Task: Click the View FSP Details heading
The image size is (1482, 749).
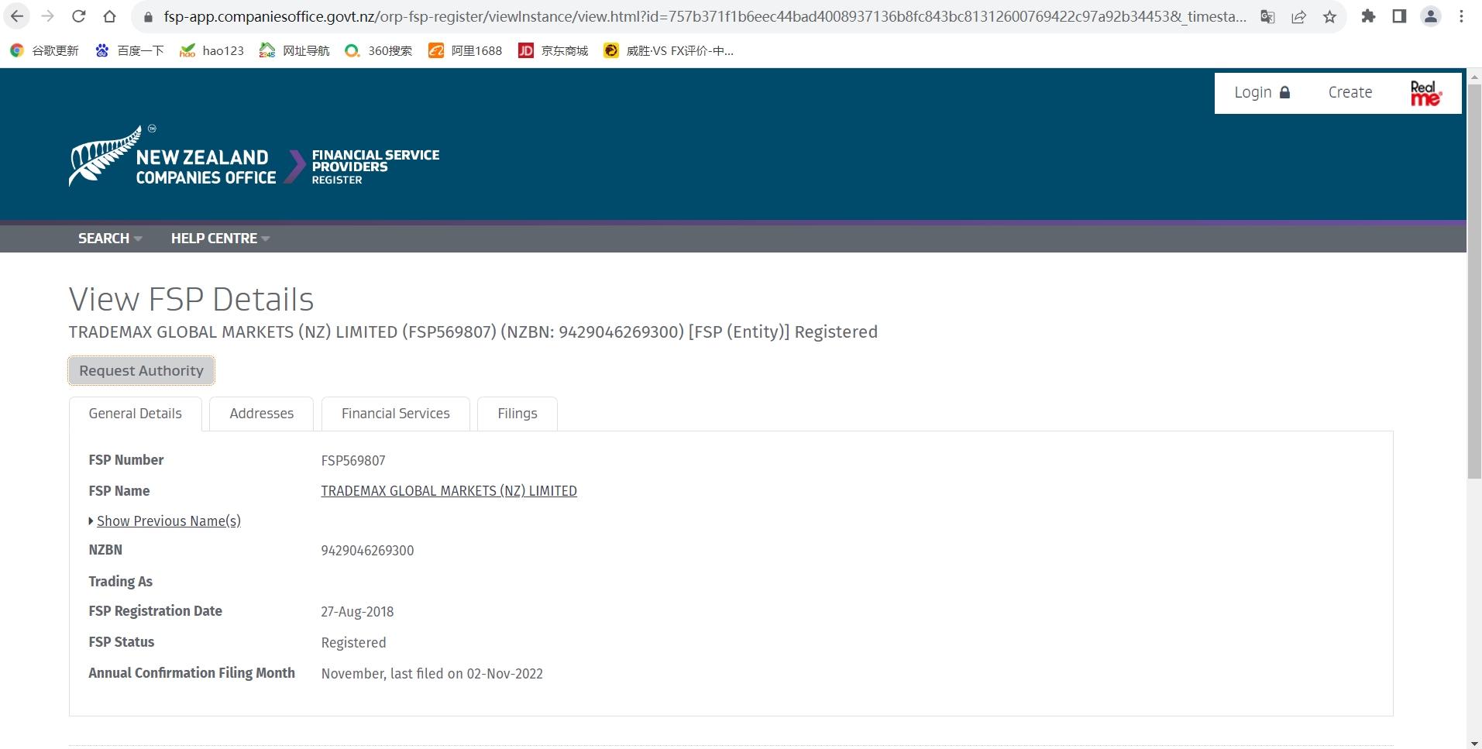Action: [x=191, y=299]
